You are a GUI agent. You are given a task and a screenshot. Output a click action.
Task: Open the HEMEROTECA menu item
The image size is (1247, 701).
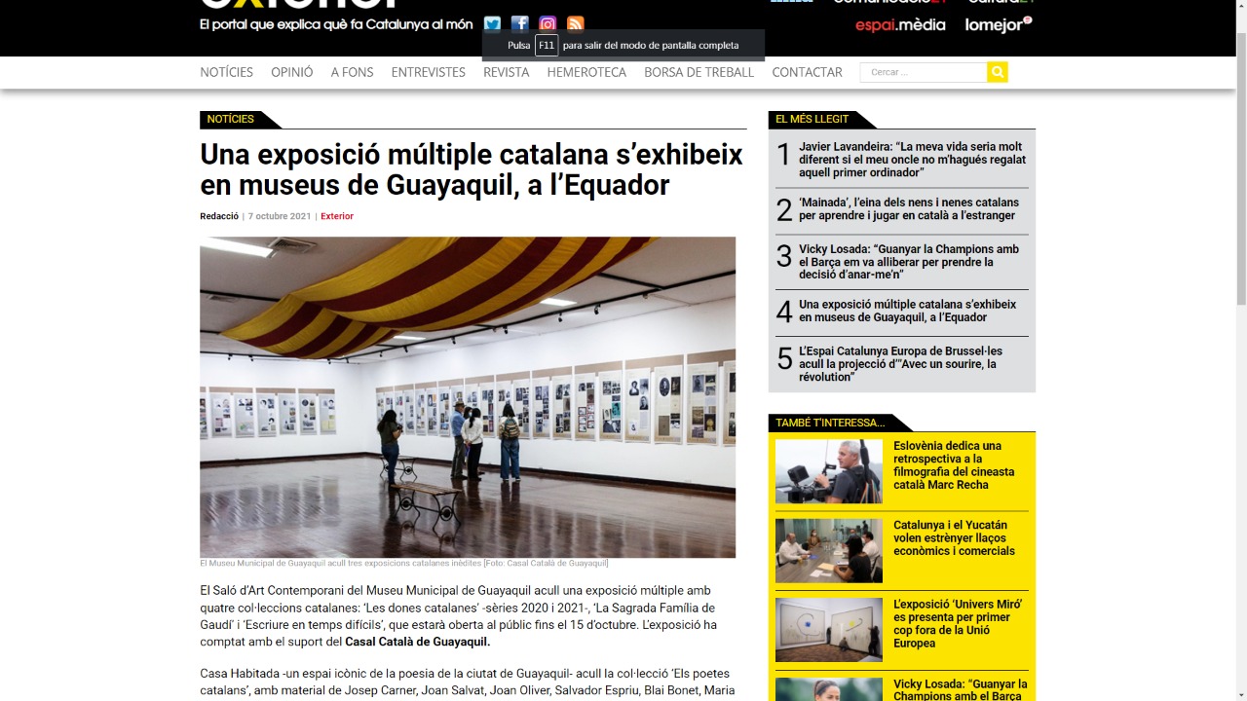coord(586,72)
